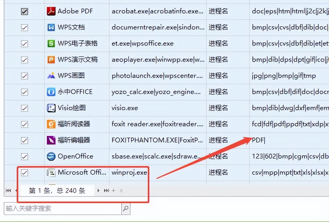The image size is (329, 222).
Task: Uncheck the Visio绘图 row checkbox
Action: (x=25, y=108)
